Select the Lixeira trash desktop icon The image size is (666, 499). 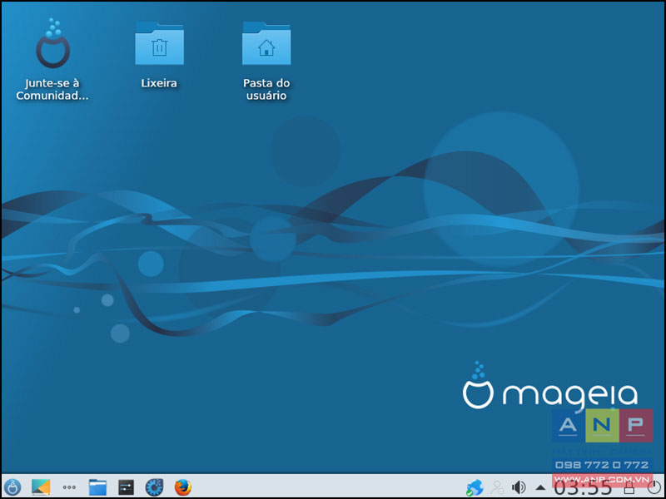pos(159,55)
